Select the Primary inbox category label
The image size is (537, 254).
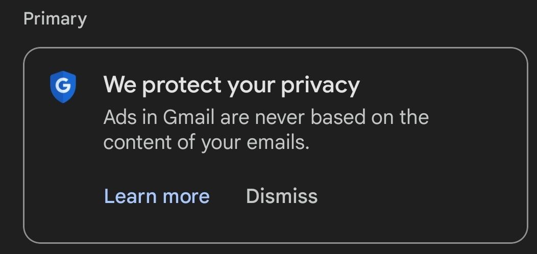[55, 19]
